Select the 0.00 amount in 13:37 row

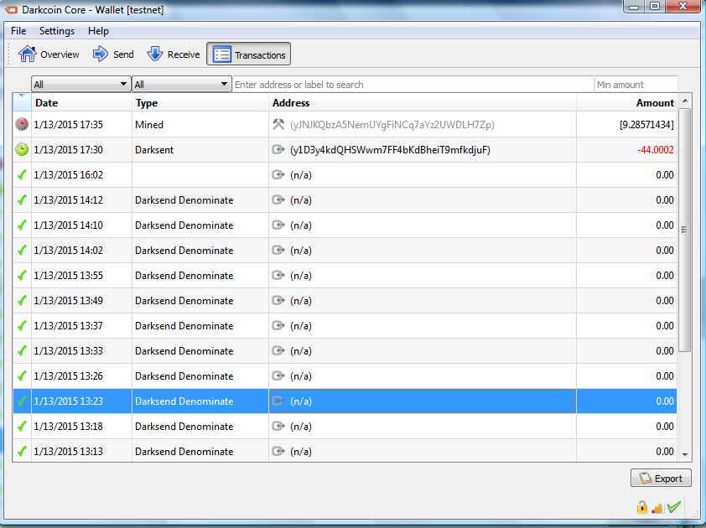(665, 326)
